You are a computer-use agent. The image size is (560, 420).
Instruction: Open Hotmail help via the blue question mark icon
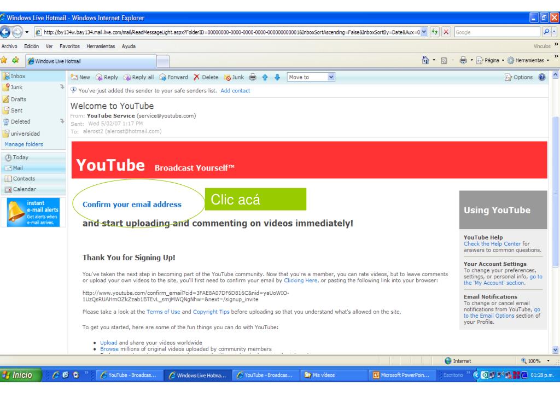pyautogui.click(x=542, y=77)
